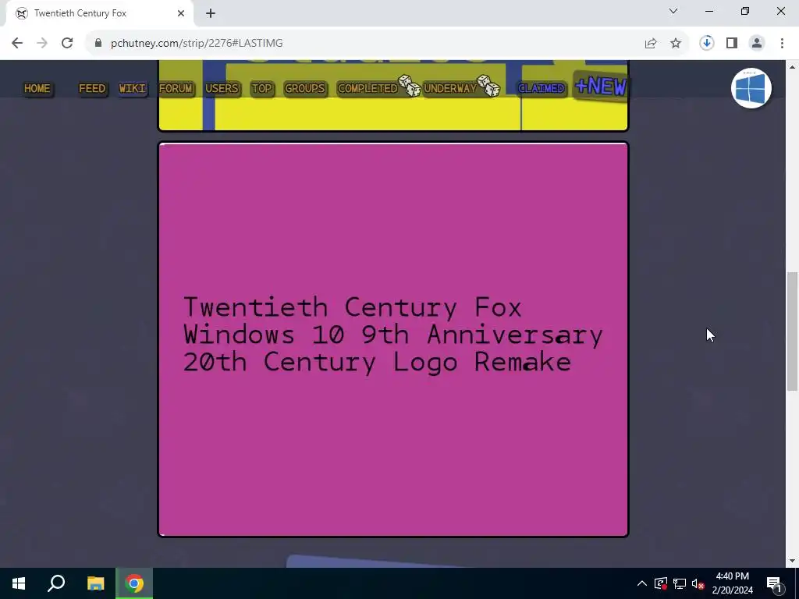This screenshot has width=799, height=599.
Task: Close the Twentieth Century Fox tab
Action: click(x=181, y=14)
